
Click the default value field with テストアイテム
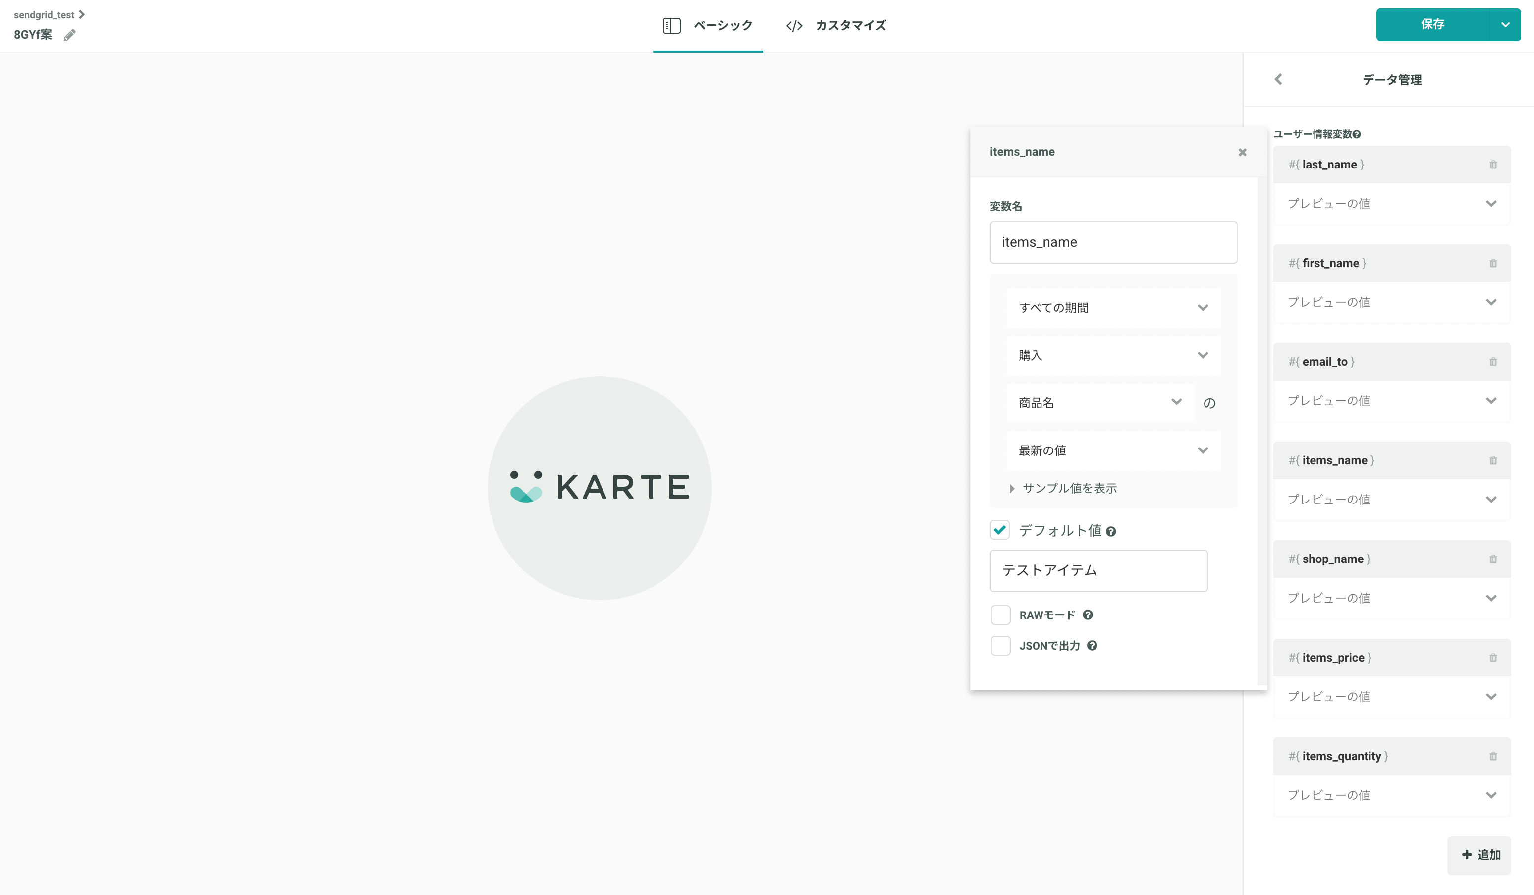coord(1099,571)
